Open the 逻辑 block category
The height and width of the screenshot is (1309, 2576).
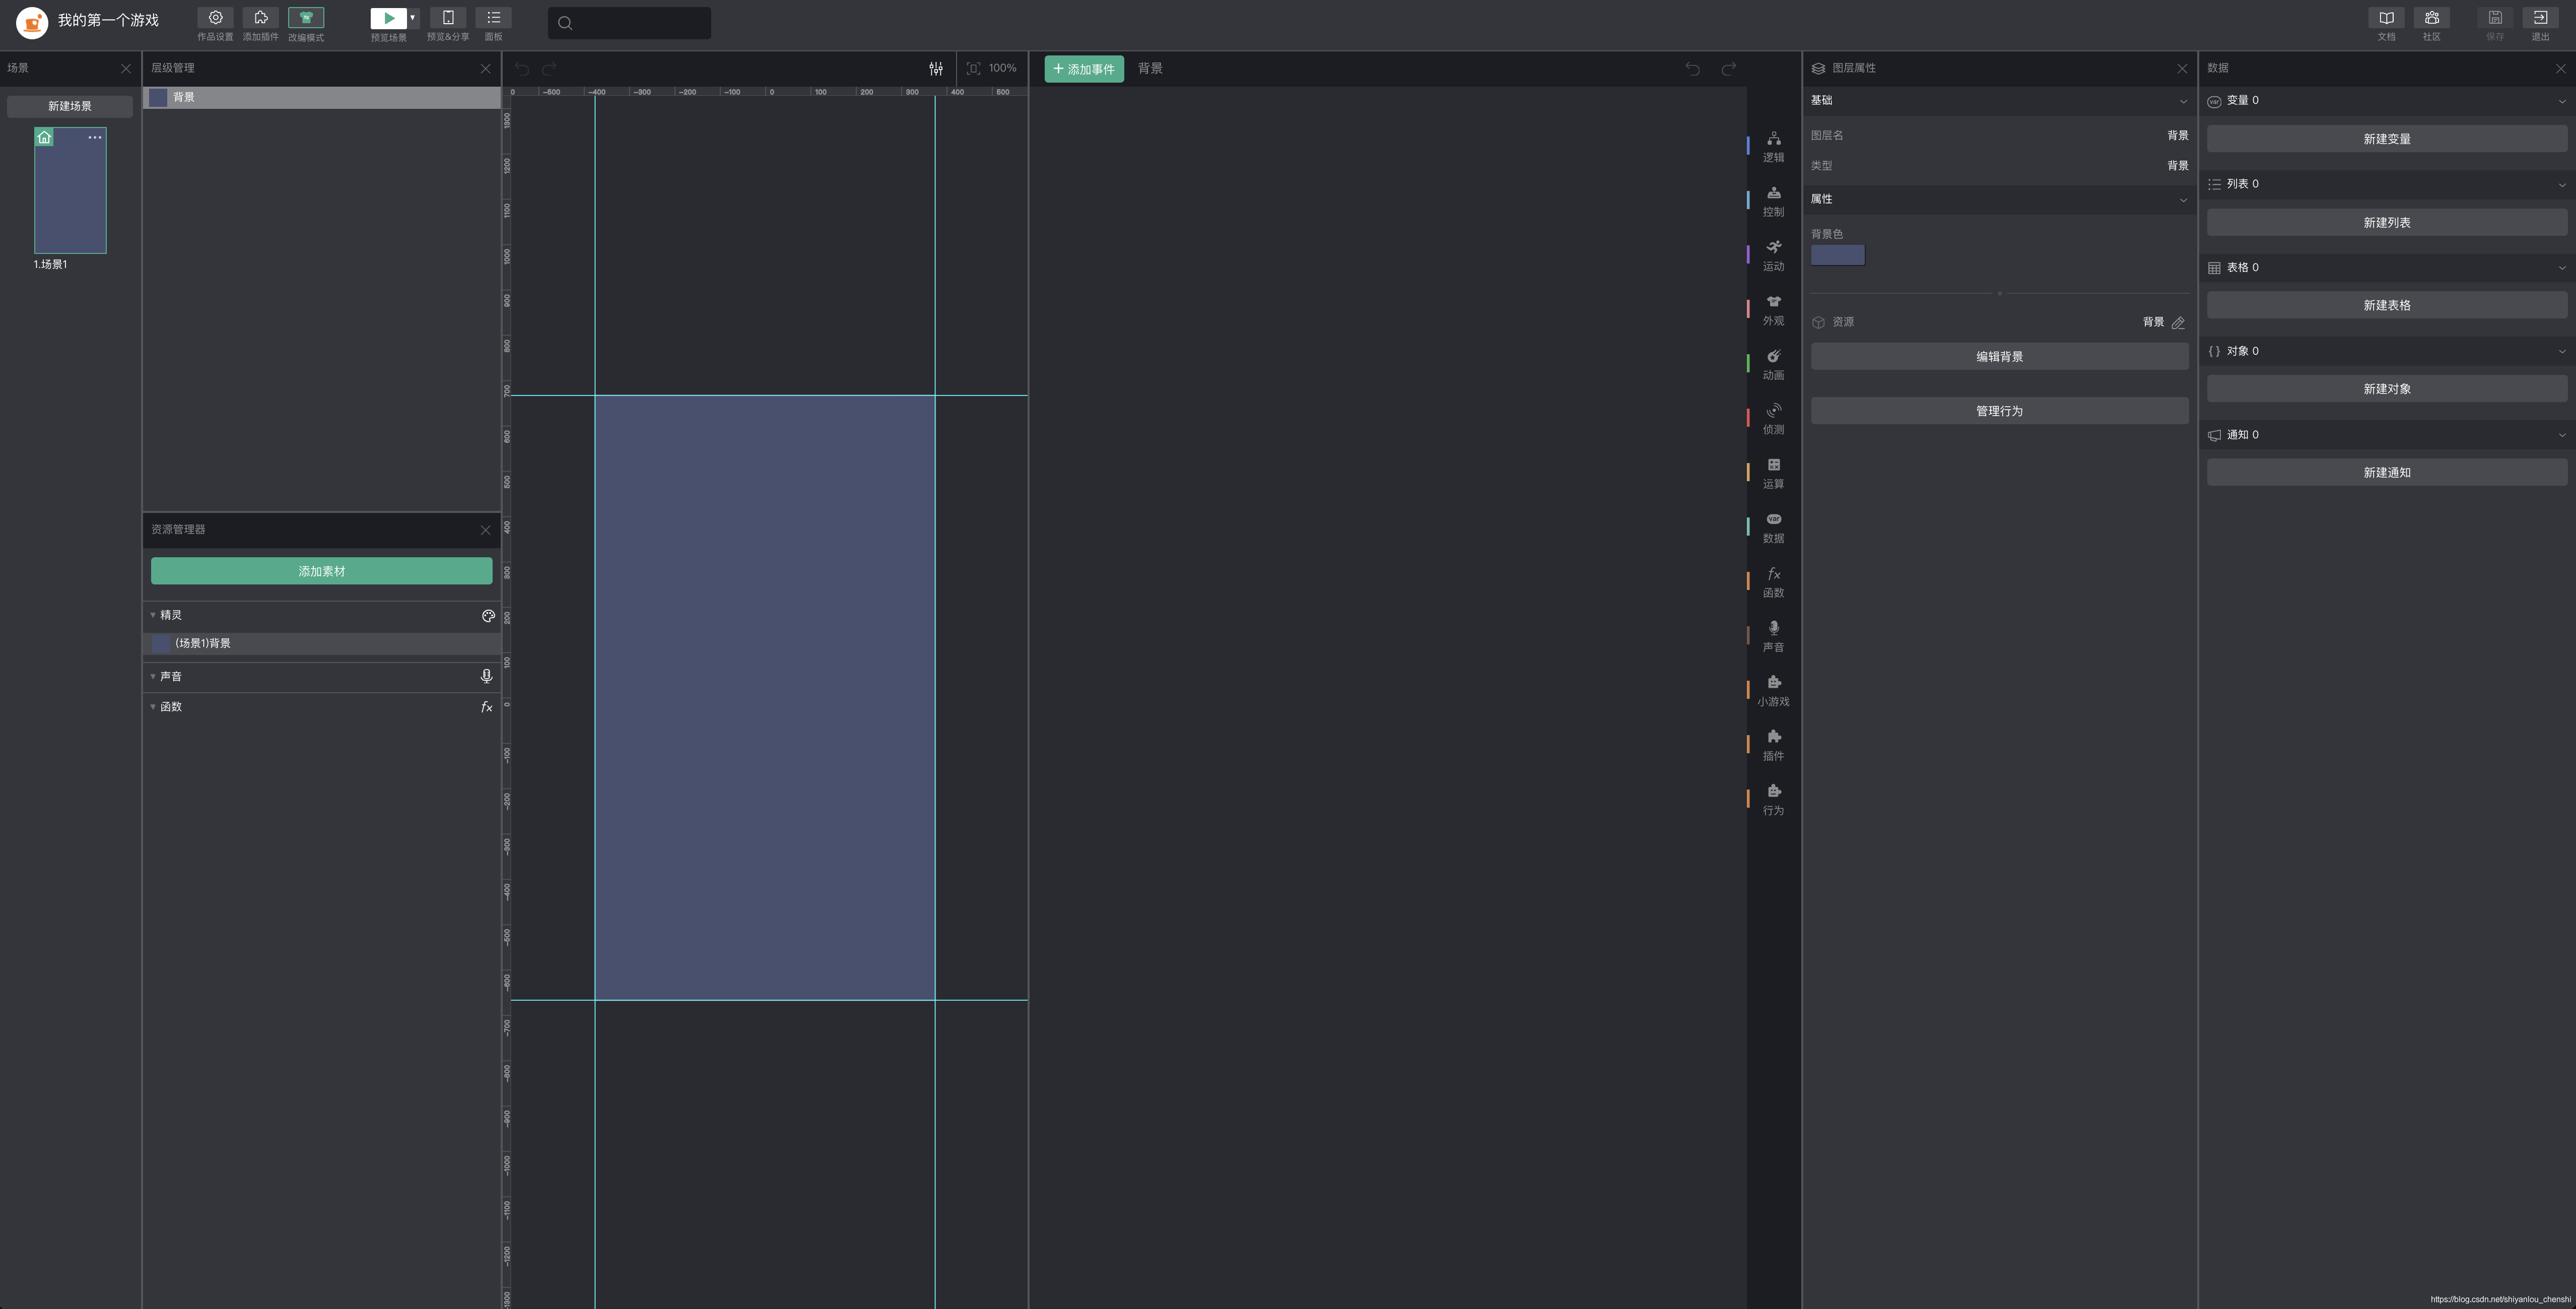[1773, 147]
